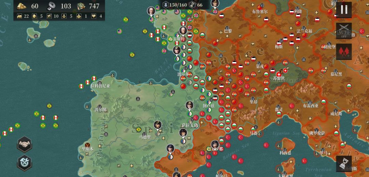Select the city label 梅斯
Image resolution: width=369 pixels, height=177 pixels.
point(279,47)
